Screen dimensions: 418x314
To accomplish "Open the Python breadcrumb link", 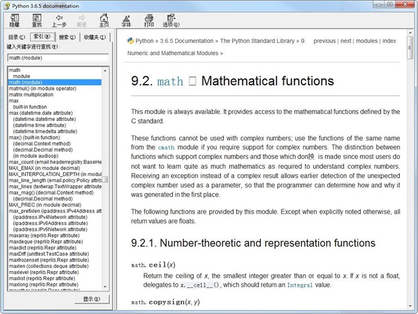I will 144,41.
